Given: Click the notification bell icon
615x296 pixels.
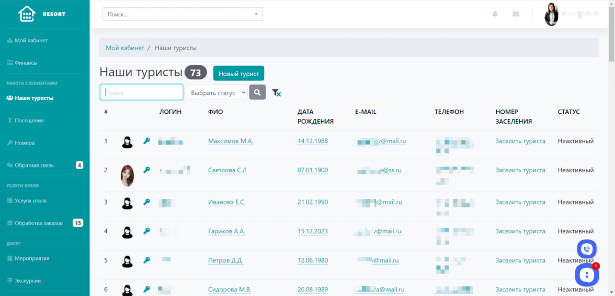Looking at the screenshot, I should (x=495, y=14).
